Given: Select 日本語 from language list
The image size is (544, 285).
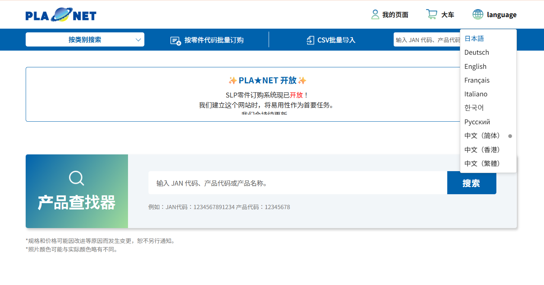Looking at the screenshot, I should coord(474,39).
